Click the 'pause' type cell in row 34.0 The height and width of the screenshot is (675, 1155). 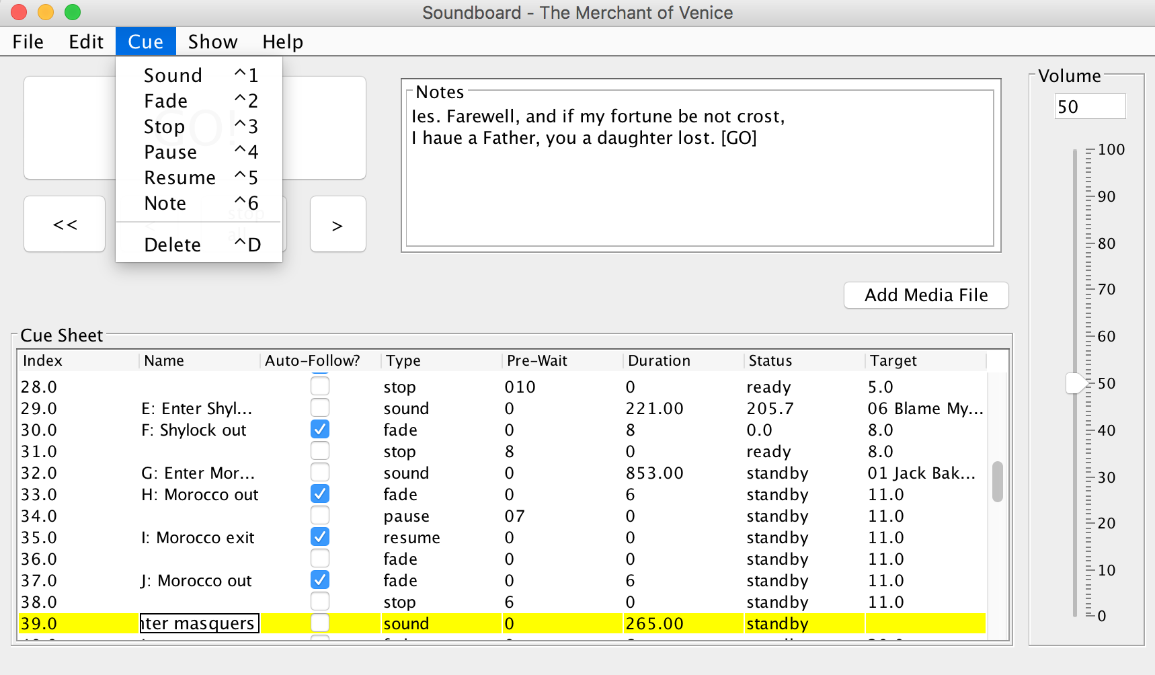(x=442, y=516)
